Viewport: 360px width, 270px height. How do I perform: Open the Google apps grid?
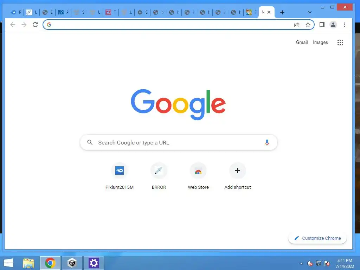coord(340,43)
